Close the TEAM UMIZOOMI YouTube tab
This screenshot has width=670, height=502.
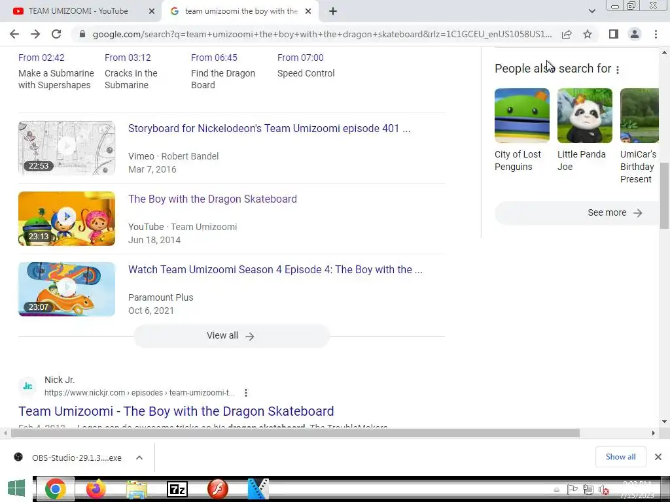[152, 12]
